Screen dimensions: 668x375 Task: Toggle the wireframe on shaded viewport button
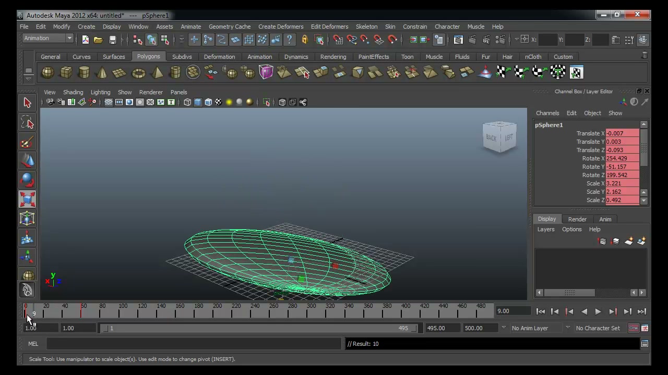tap(208, 102)
